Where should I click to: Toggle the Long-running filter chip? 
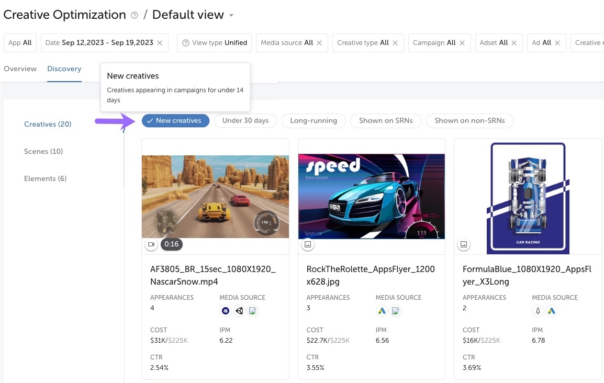[x=314, y=120]
